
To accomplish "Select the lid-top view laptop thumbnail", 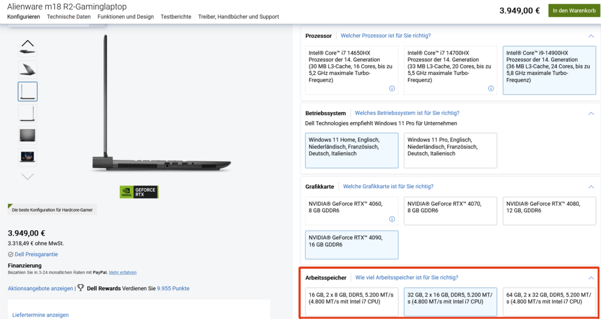I will 28,135.
